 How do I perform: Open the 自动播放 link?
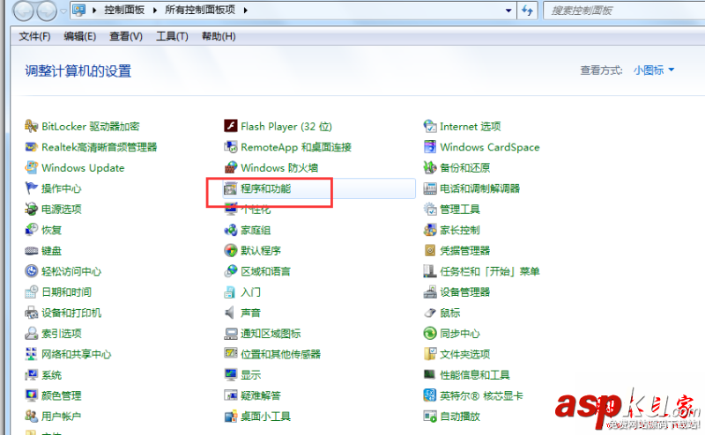(x=460, y=417)
